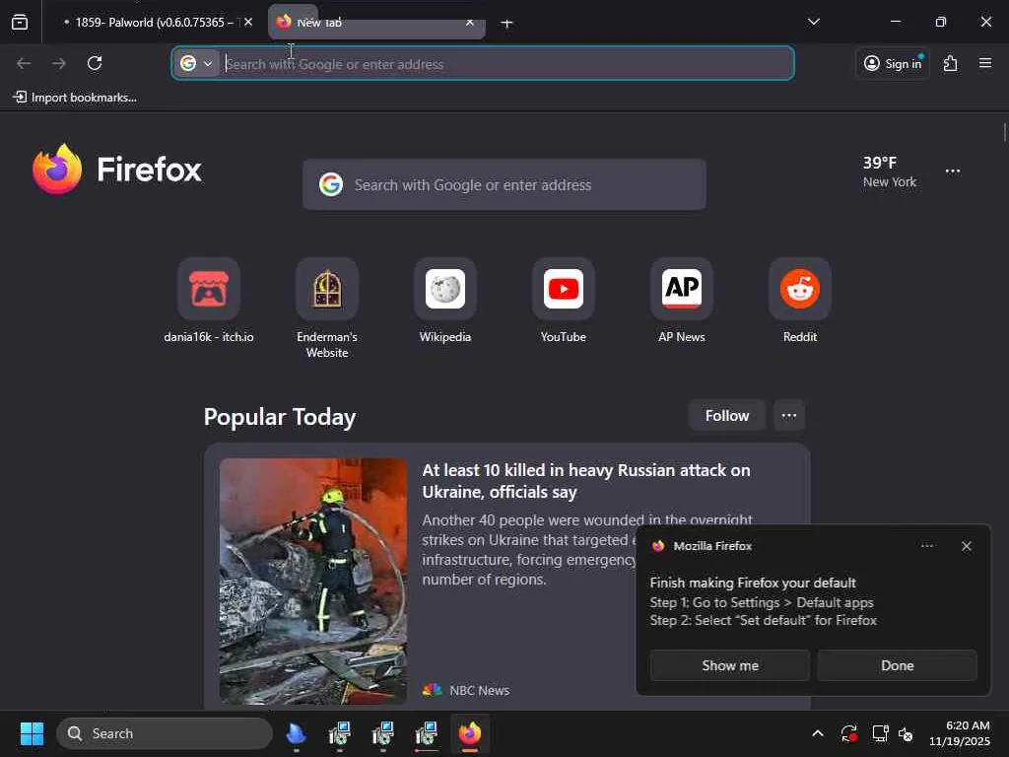Viewport: 1009px width, 757px height.
Task: Click Show me in the notification
Action: pyautogui.click(x=730, y=665)
